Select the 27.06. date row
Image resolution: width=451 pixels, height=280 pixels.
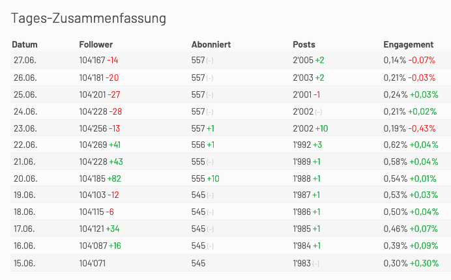click(231, 60)
